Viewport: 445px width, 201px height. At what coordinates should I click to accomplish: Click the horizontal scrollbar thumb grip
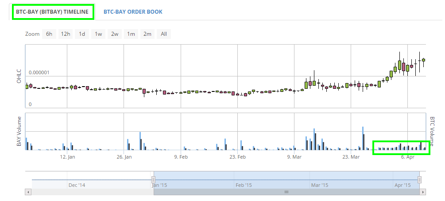point(286,192)
